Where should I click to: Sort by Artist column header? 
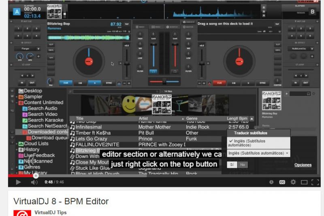pyautogui.click(x=143, y=119)
